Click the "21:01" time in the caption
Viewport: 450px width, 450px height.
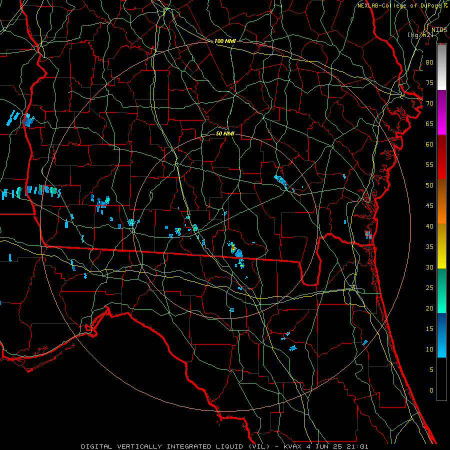[357, 446]
